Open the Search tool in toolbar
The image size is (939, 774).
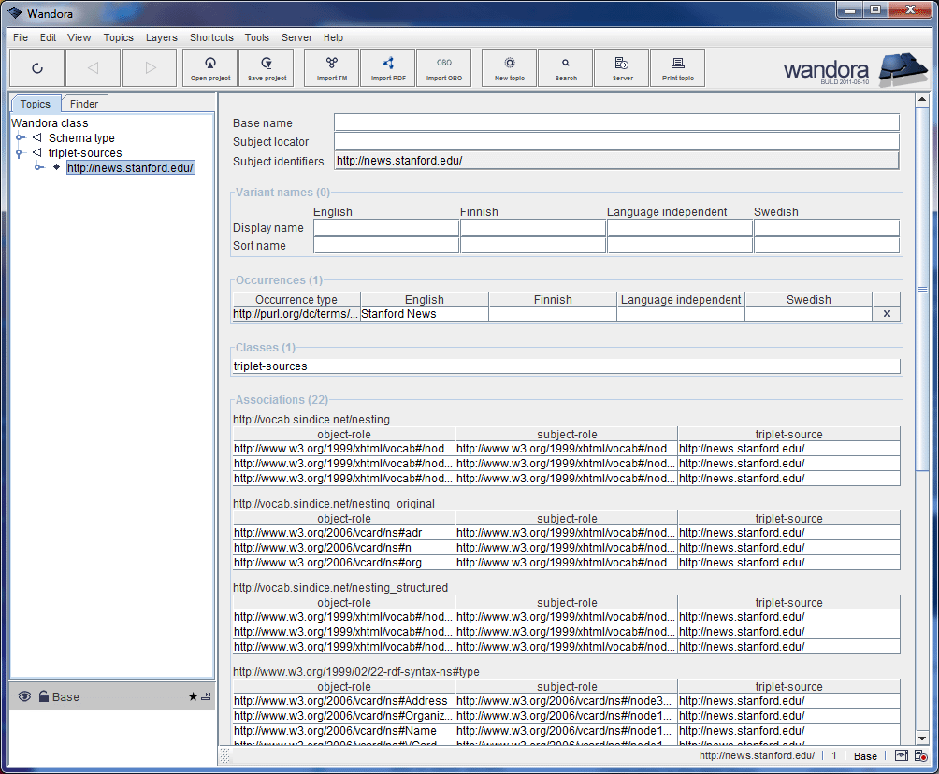(x=565, y=67)
